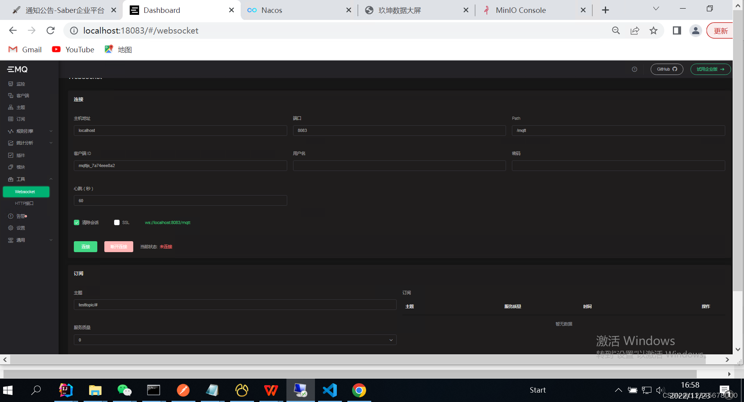Open the EMQX 设置 settings page
This screenshot has height=402, width=744.
(21, 228)
